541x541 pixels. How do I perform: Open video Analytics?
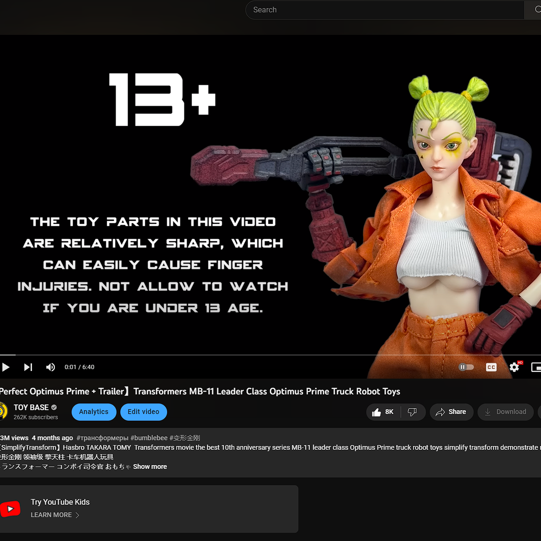pyautogui.click(x=94, y=412)
